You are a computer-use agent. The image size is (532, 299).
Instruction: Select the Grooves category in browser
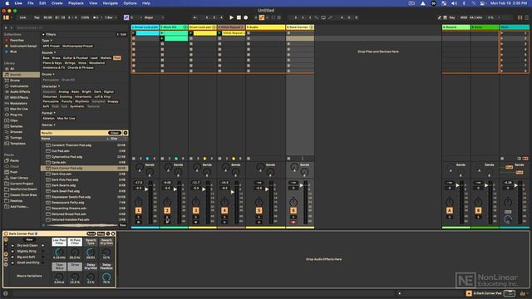coord(16,132)
